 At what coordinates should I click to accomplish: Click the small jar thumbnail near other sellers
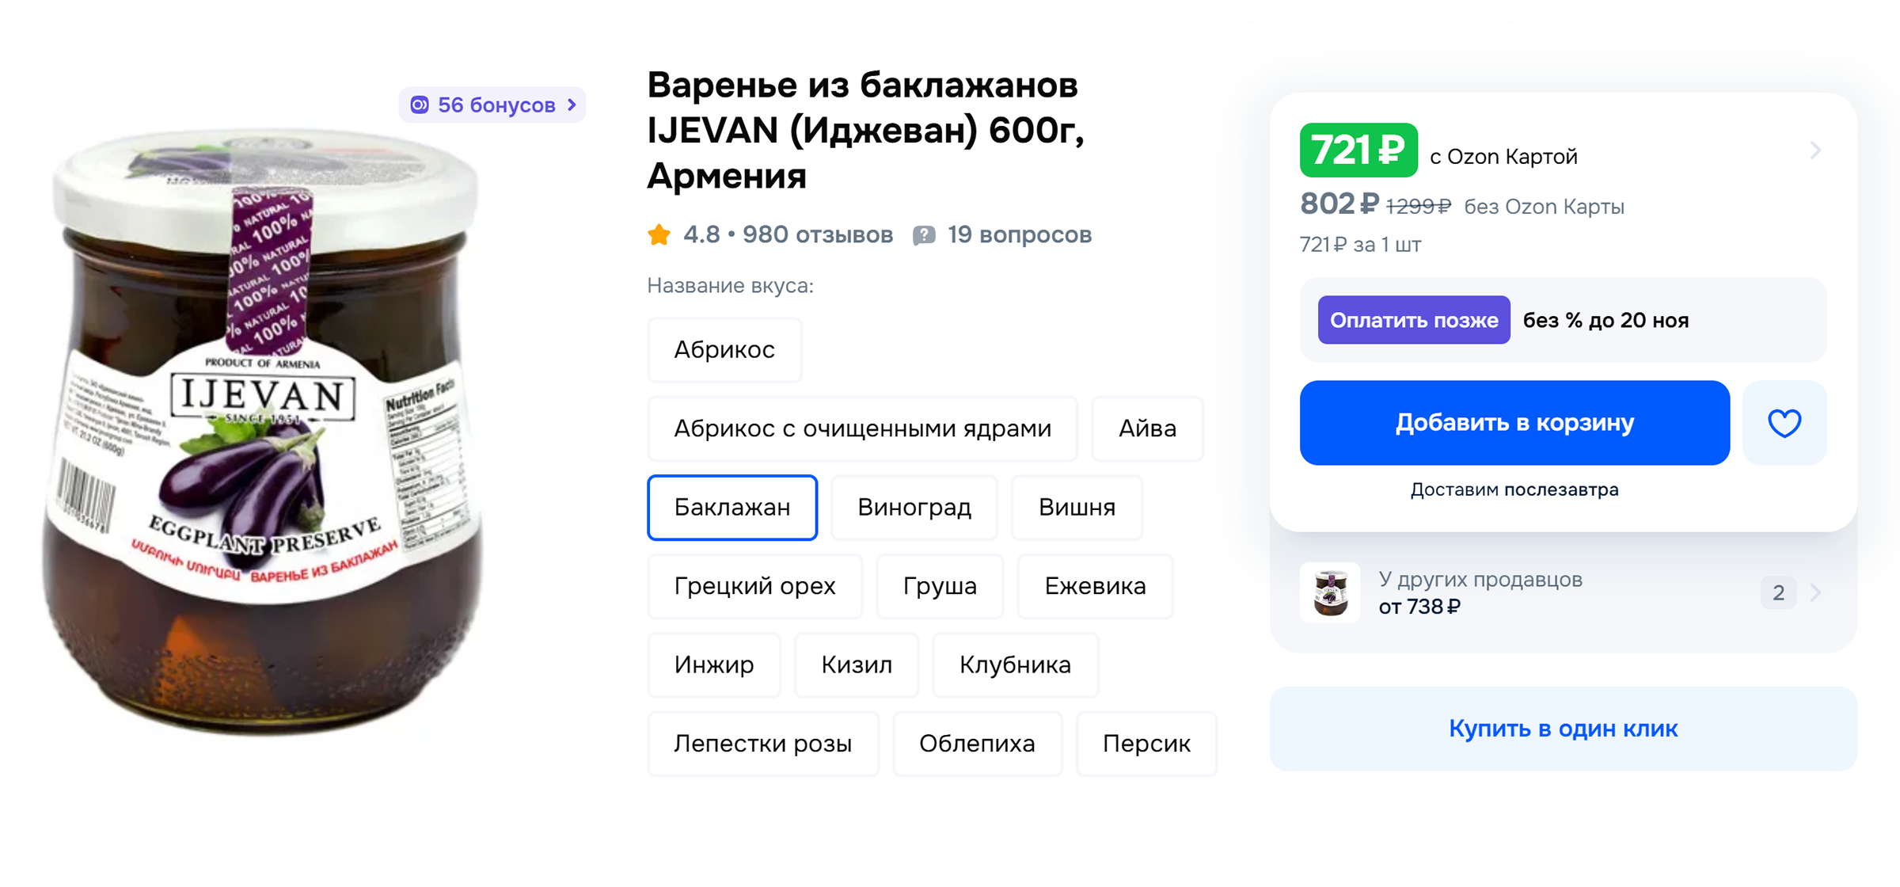pos(1330,592)
